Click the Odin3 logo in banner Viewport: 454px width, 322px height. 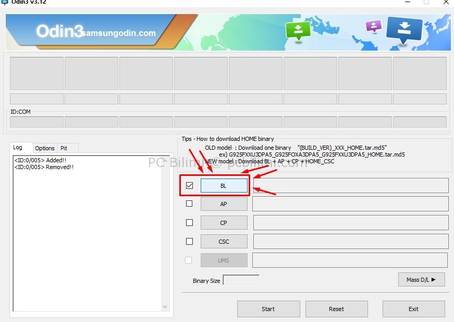[59, 31]
